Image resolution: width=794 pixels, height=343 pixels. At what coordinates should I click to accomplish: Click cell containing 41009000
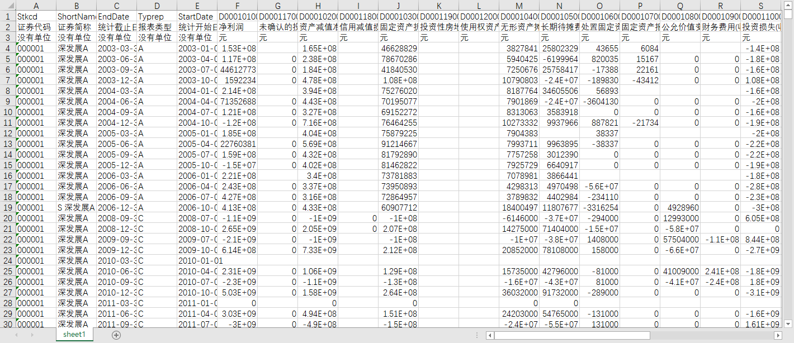tap(680, 271)
